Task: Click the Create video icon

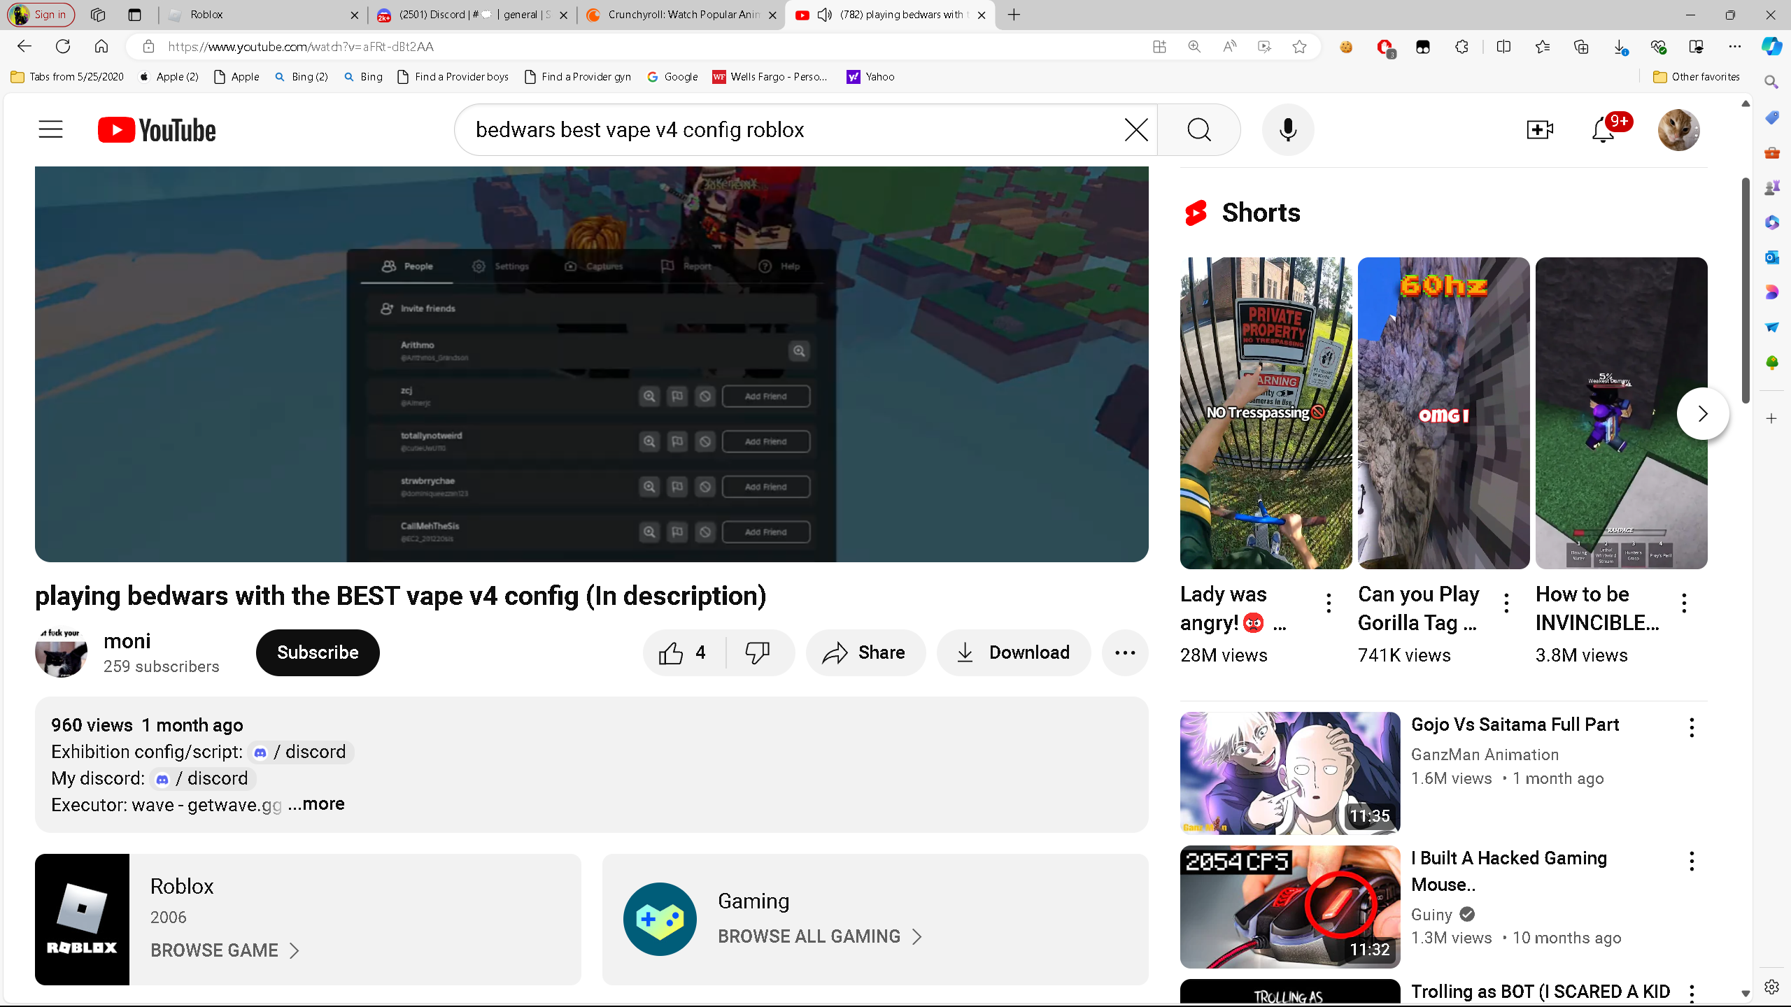Action: 1540,130
